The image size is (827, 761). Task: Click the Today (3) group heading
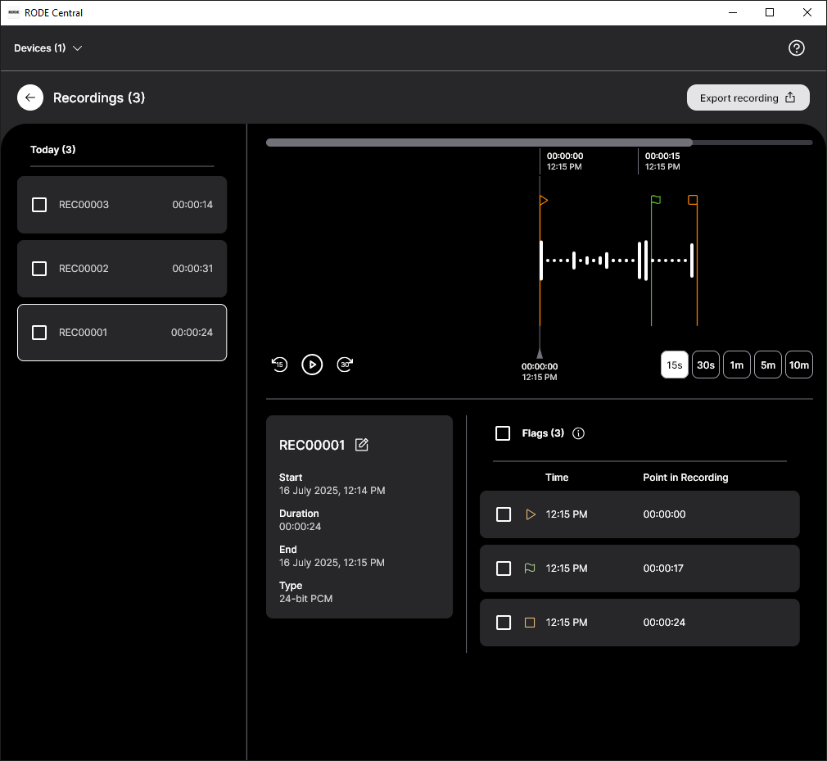point(52,150)
